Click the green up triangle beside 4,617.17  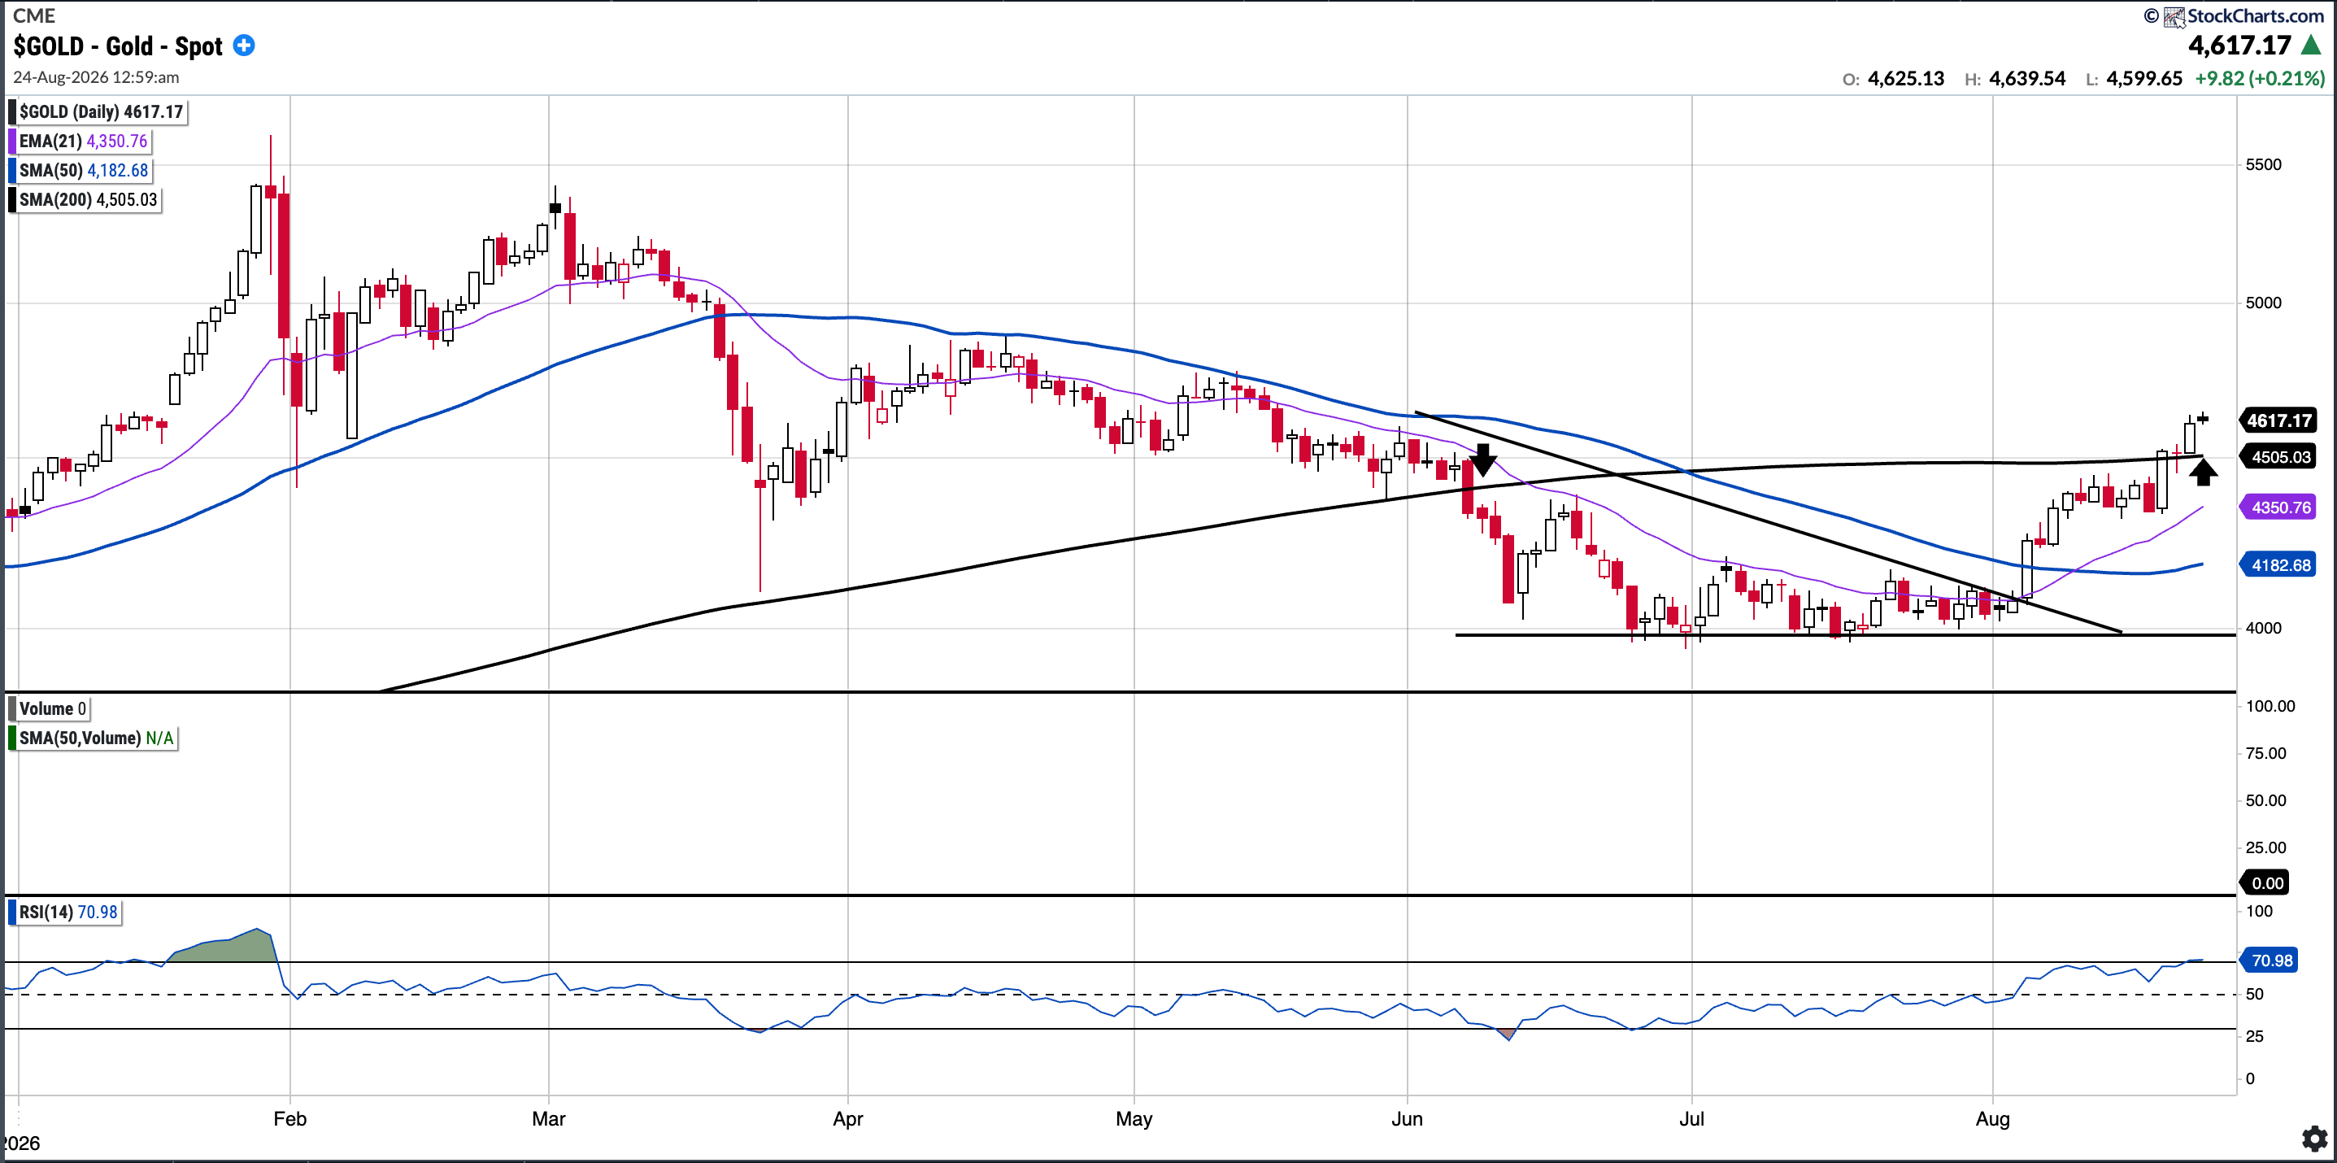coord(2311,45)
